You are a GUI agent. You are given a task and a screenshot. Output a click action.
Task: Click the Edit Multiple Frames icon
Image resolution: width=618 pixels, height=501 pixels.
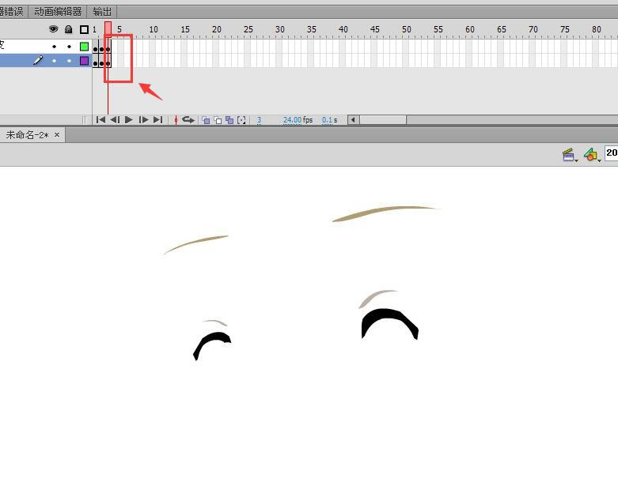229,120
